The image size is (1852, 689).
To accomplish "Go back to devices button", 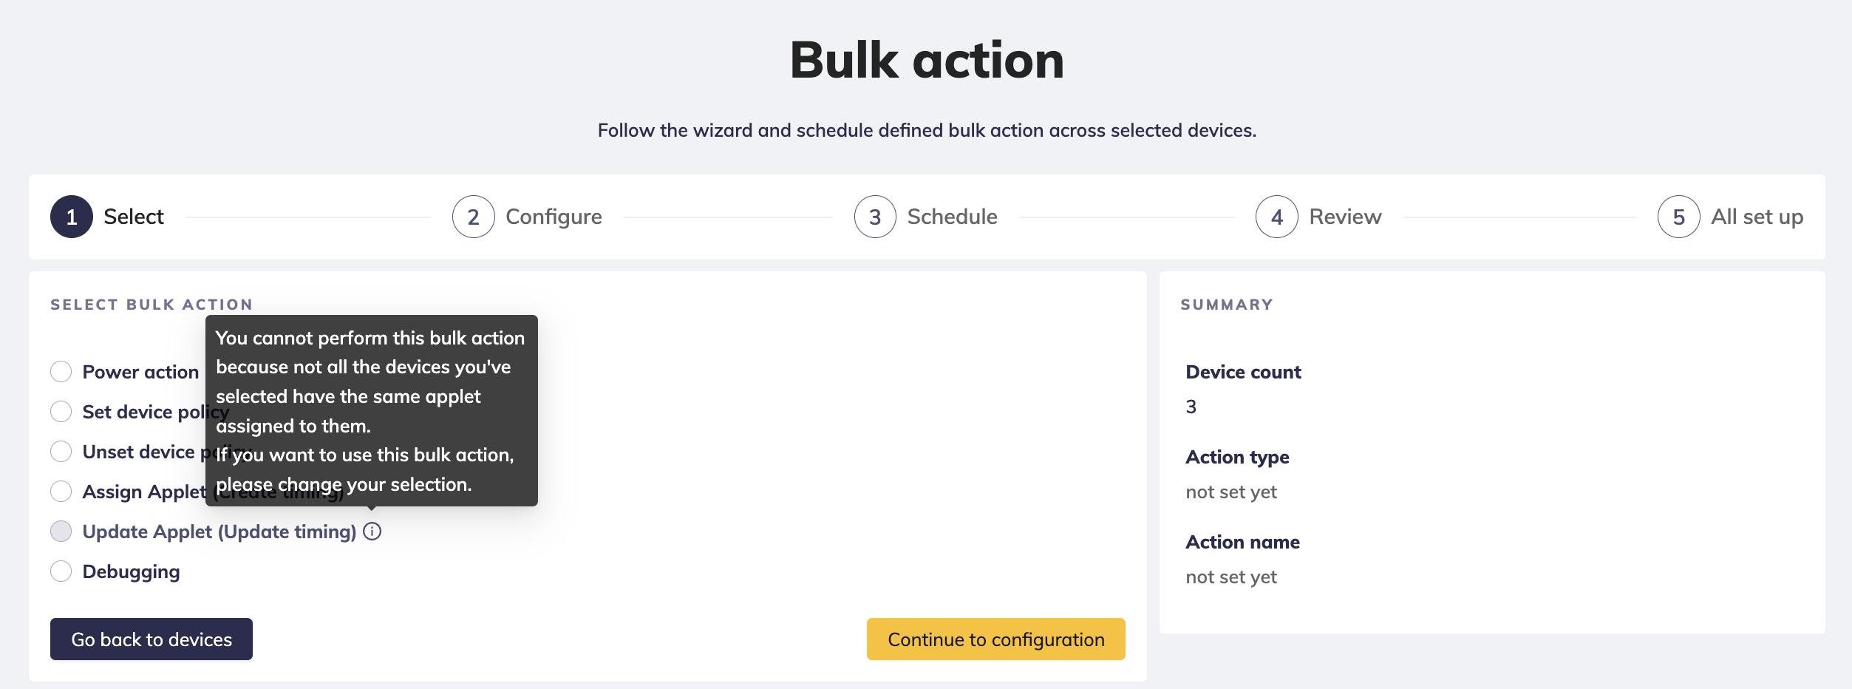I will pos(152,639).
